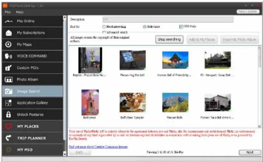
Task: Click the Stop searching button
Action: coord(169,39)
